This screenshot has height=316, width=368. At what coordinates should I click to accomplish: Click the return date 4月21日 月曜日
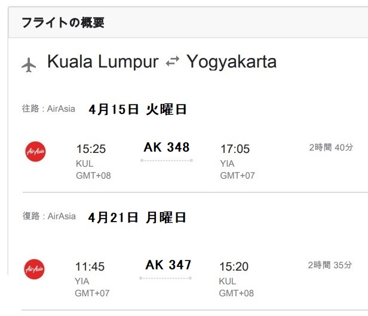pyautogui.click(x=137, y=217)
